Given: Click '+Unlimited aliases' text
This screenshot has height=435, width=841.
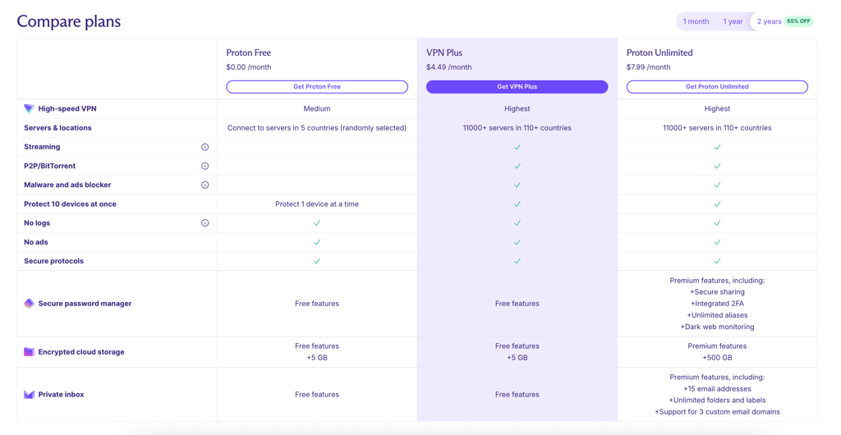Looking at the screenshot, I should point(717,315).
